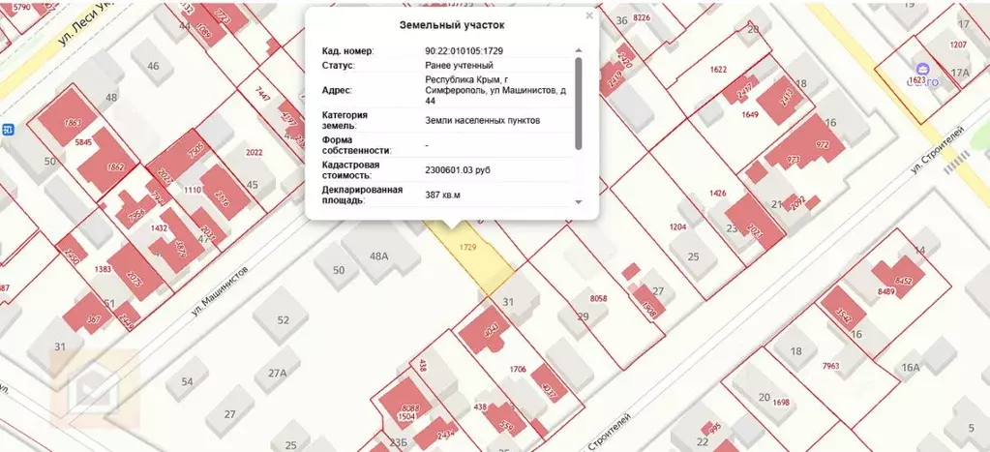Select red building 8452 on the map
This screenshot has height=452, width=990.
[898, 277]
